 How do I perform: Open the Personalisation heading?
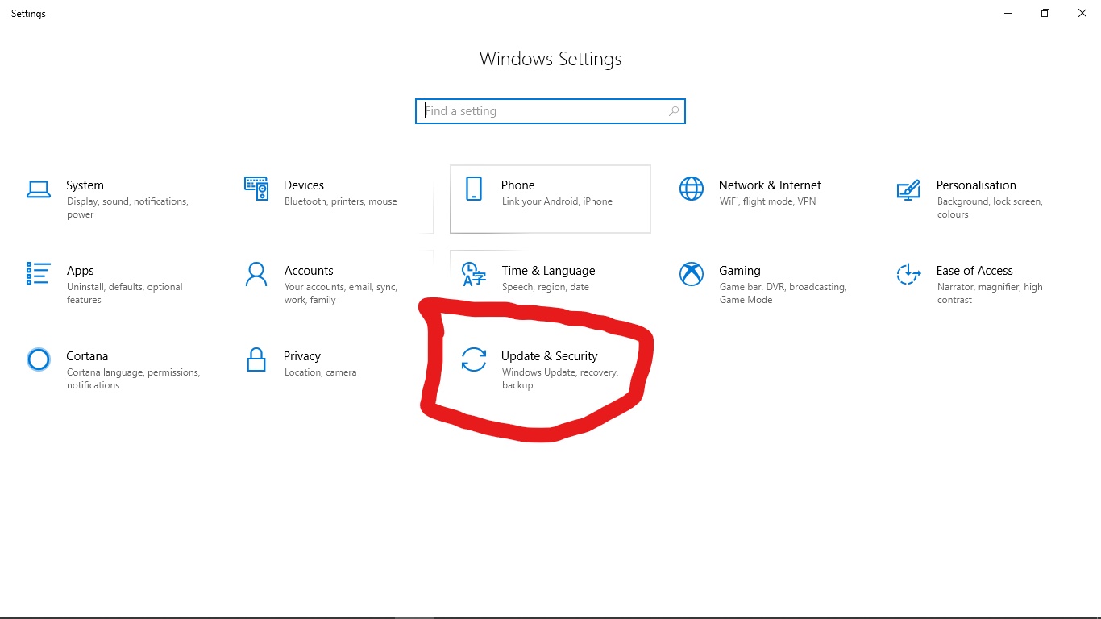(976, 185)
